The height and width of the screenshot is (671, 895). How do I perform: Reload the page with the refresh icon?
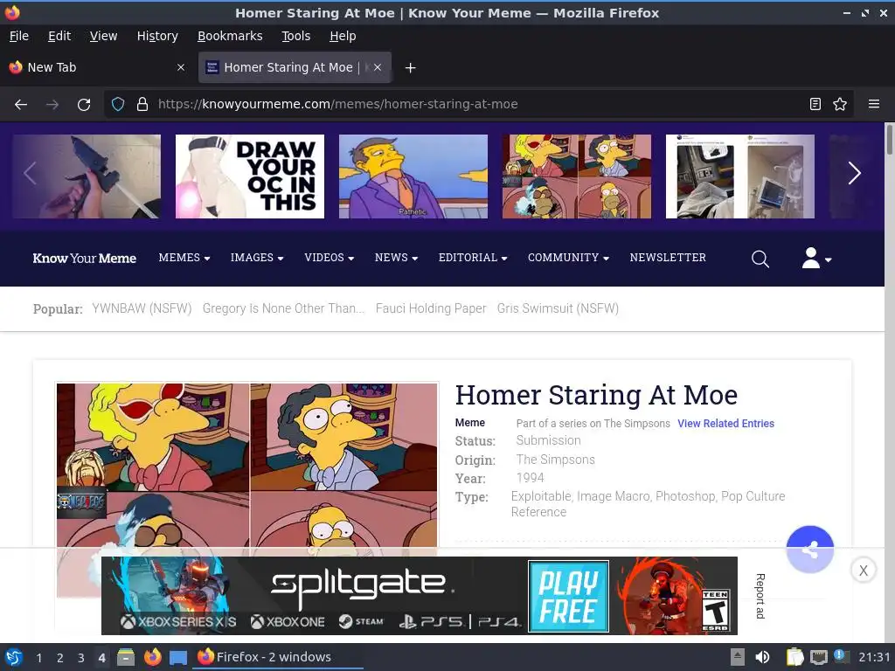pyautogui.click(x=84, y=105)
